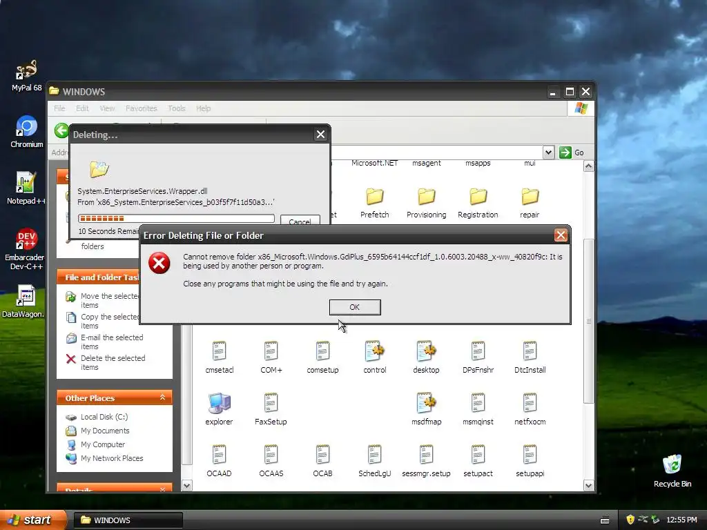Select the SchedLgU file

[375, 461]
